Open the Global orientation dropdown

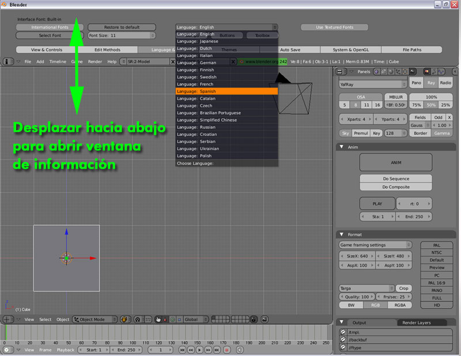(196, 319)
